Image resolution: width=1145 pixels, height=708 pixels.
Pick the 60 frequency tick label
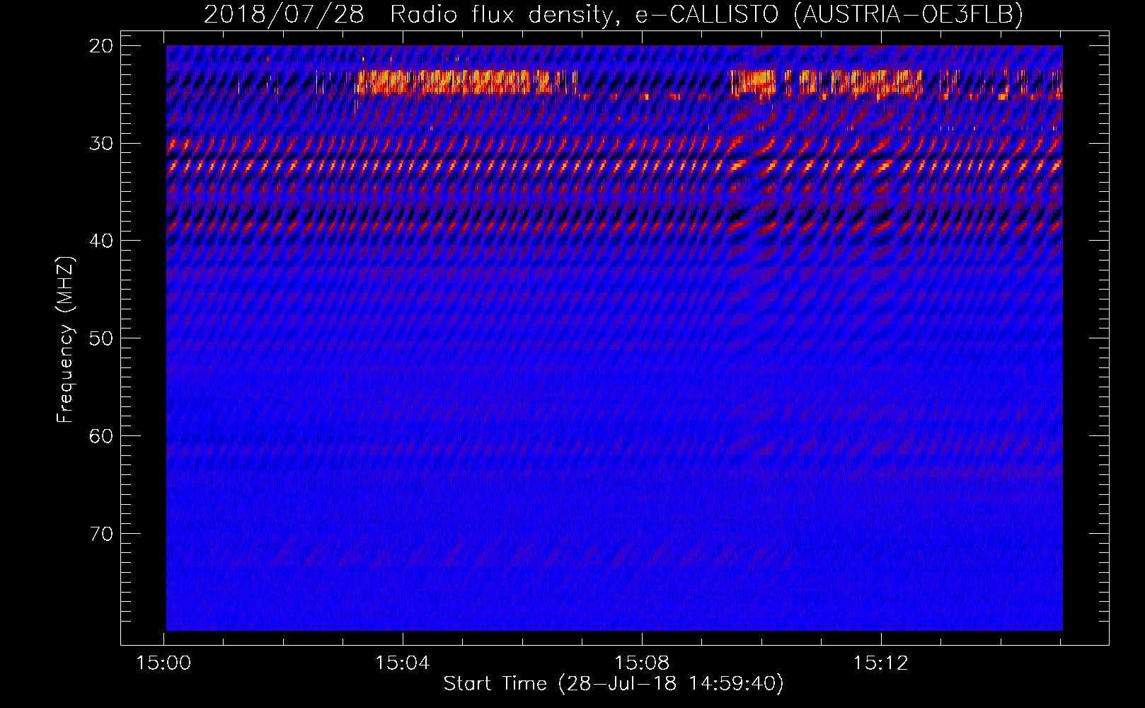click(101, 436)
